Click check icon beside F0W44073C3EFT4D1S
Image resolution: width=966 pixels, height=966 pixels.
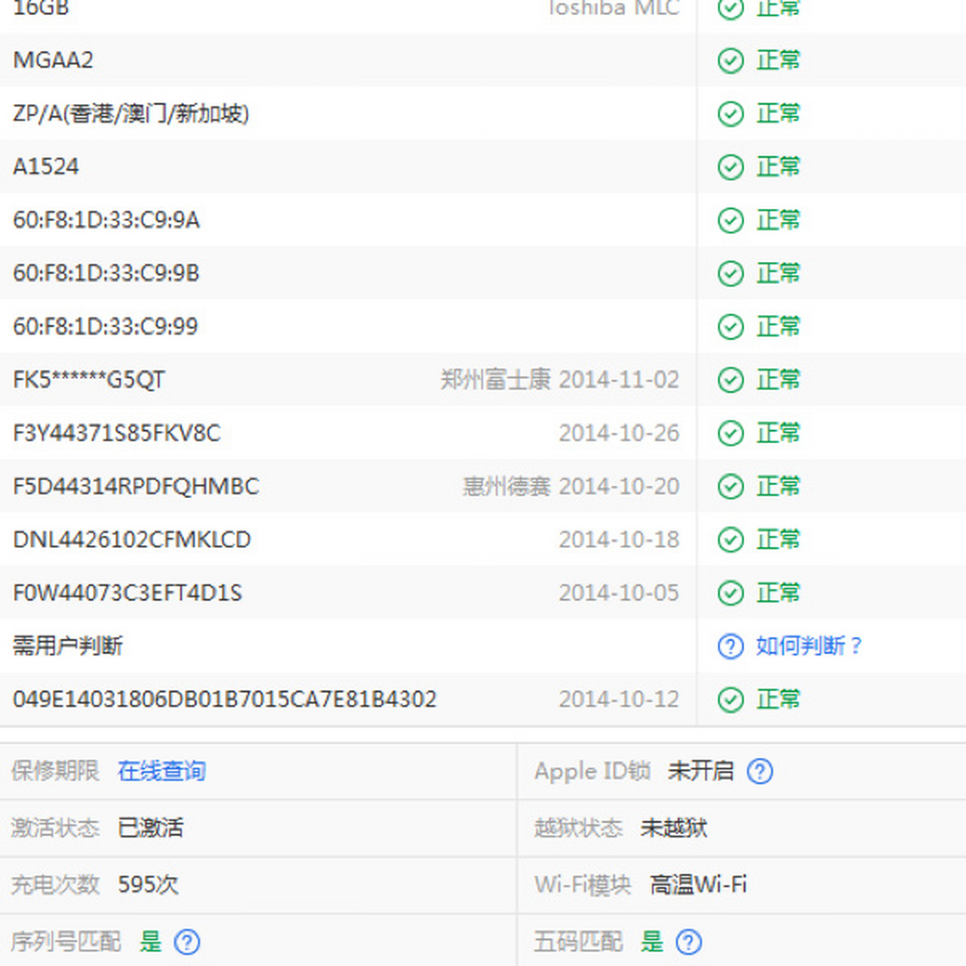[730, 593]
